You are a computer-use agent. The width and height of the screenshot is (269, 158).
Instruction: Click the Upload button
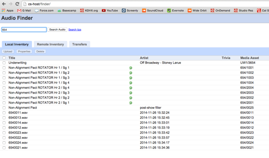click(x=8, y=52)
